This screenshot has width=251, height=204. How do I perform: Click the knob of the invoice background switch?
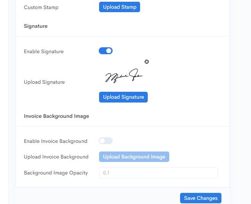pos(102,141)
